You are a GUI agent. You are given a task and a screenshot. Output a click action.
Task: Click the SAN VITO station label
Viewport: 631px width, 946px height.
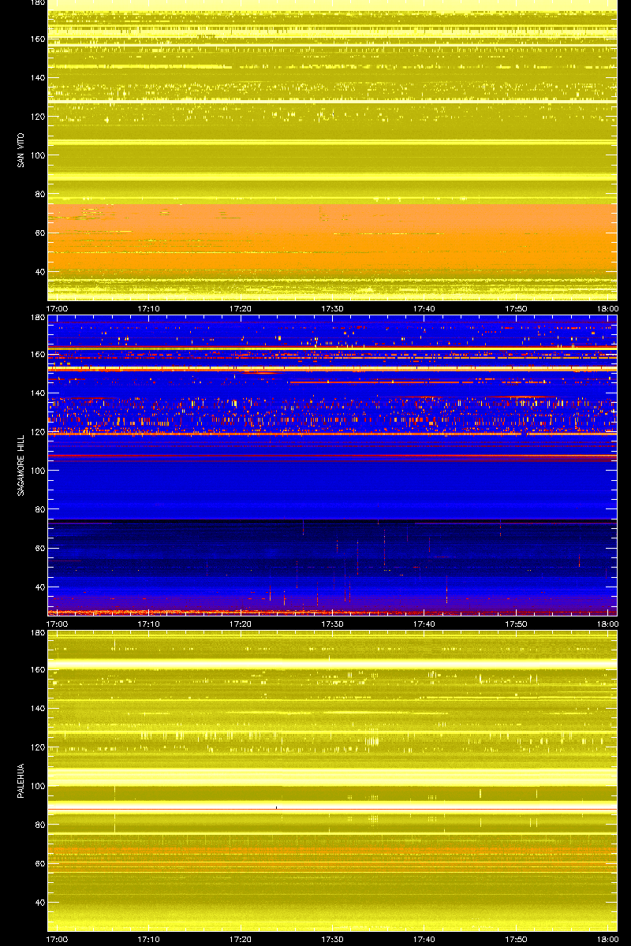pos(19,150)
